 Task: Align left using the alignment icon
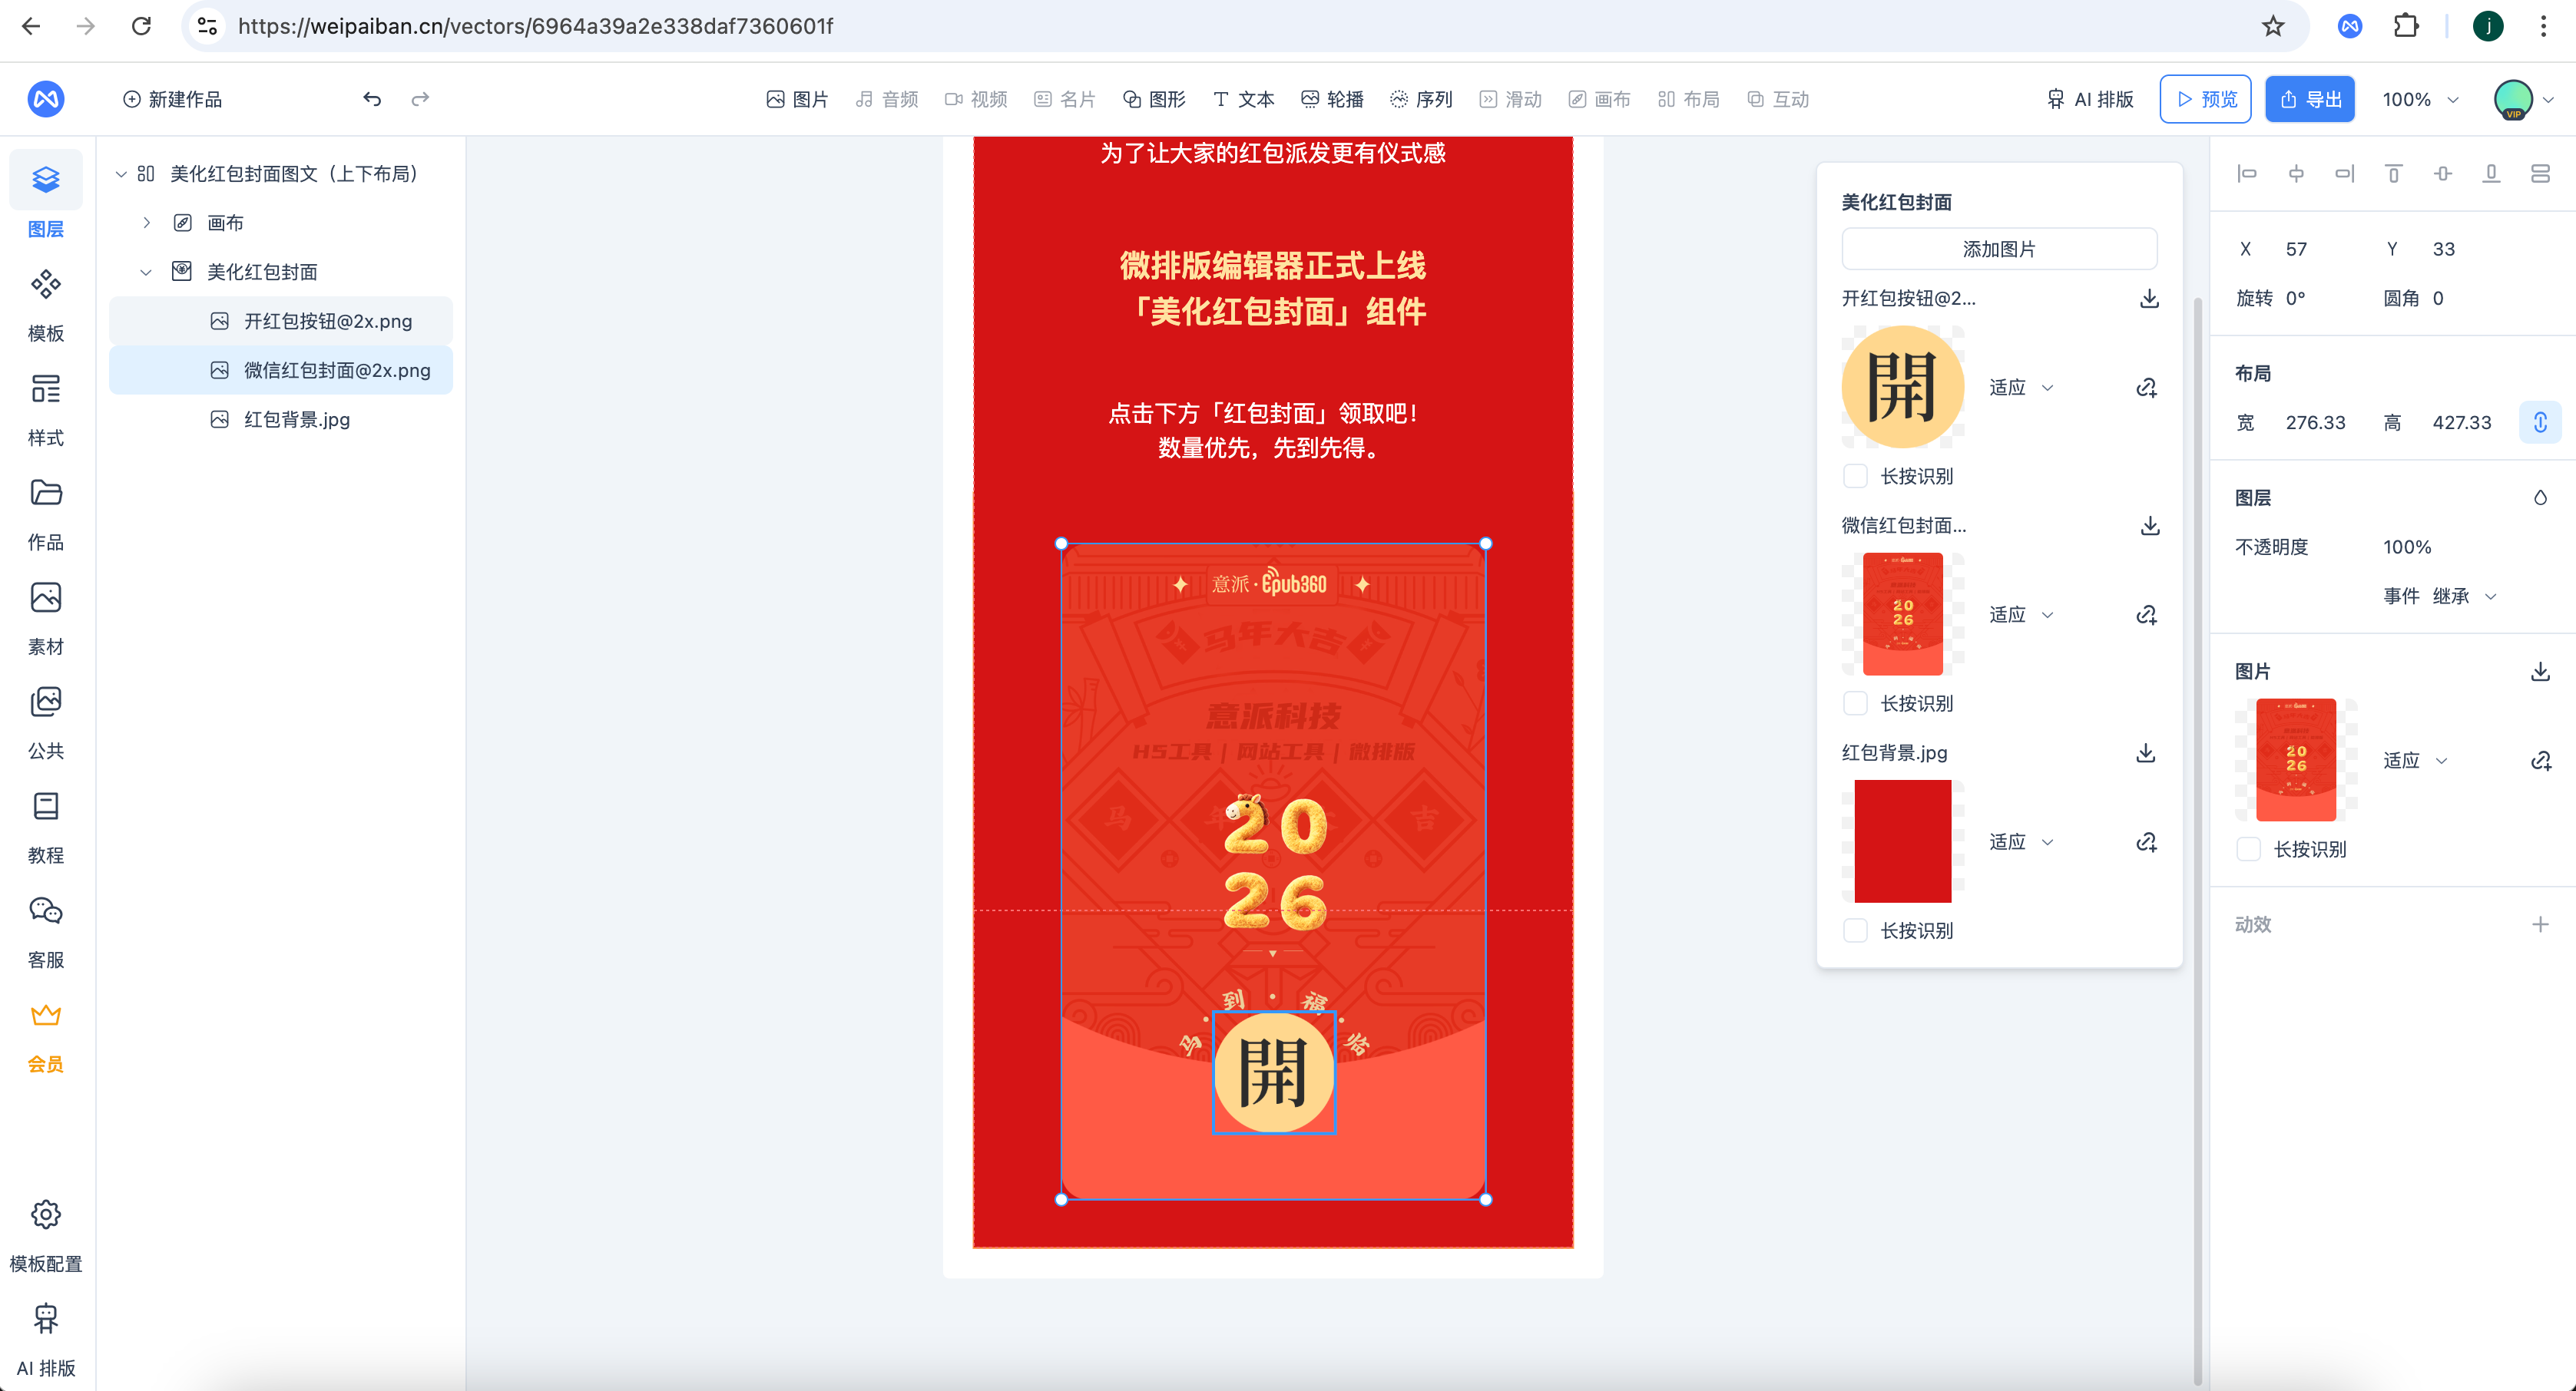[2247, 173]
